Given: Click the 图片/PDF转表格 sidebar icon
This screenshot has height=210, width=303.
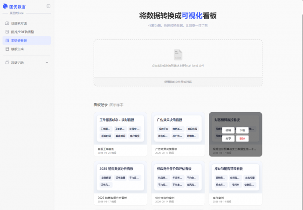Looking at the screenshot, I should pos(7,32).
